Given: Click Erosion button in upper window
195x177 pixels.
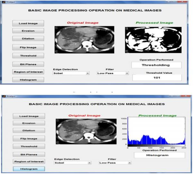Looking at the screenshot, I should (x=28, y=31).
